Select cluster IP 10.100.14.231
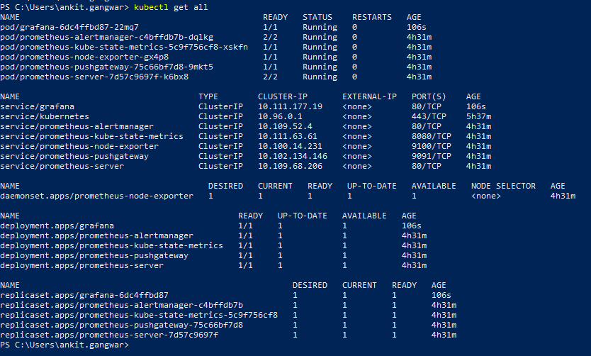 (291, 146)
